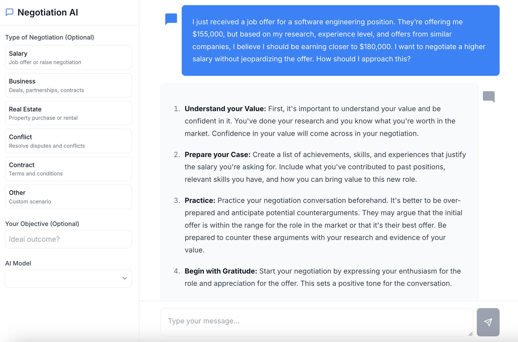The image size is (518, 342).
Task: Click the AI response avatar icon
Action: pos(489,97)
